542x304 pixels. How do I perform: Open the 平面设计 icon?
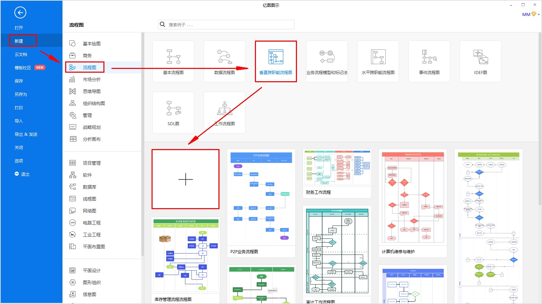click(72, 270)
